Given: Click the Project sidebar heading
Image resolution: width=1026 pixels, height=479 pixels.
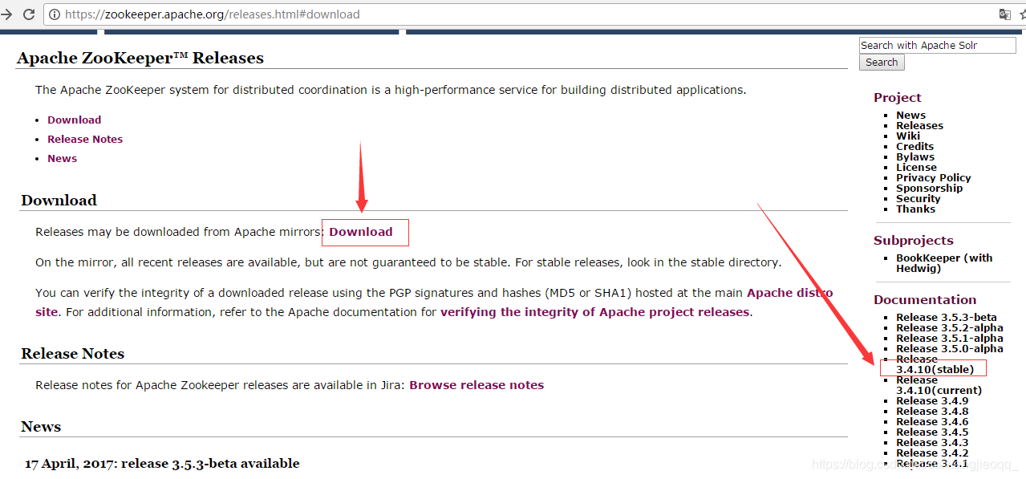Looking at the screenshot, I should tap(898, 98).
